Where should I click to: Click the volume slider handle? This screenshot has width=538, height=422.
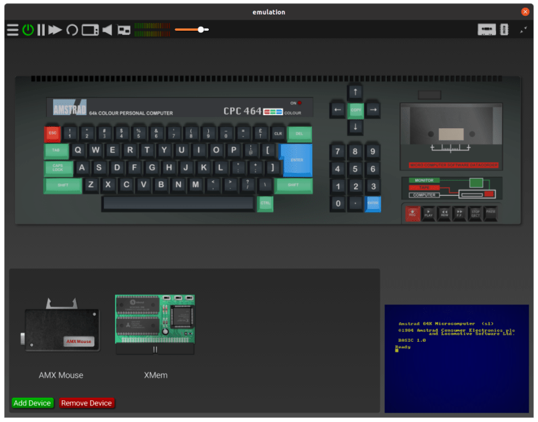(x=201, y=30)
